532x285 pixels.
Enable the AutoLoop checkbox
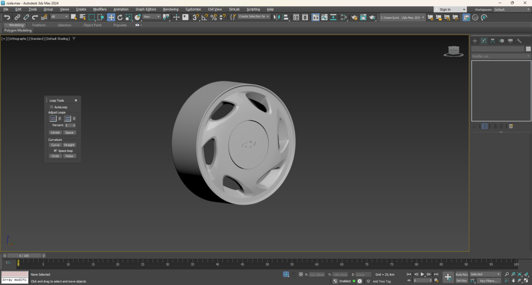coord(51,107)
